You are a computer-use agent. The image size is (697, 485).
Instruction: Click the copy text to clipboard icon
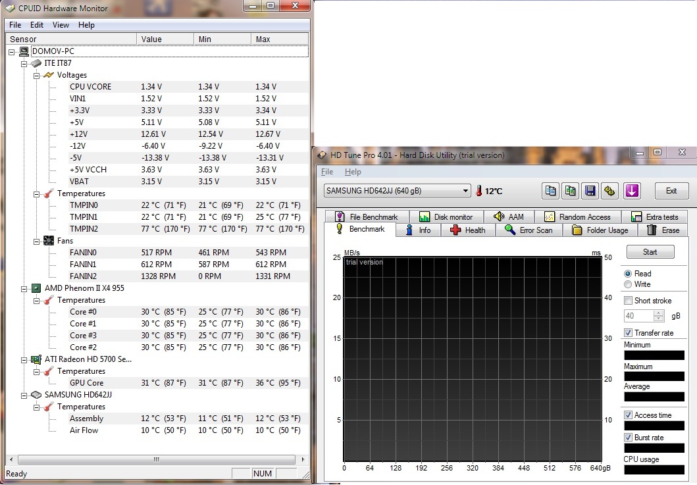(551, 191)
